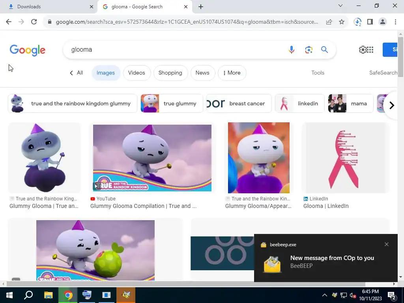Open the Action Center notifications icon

point(392,295)
